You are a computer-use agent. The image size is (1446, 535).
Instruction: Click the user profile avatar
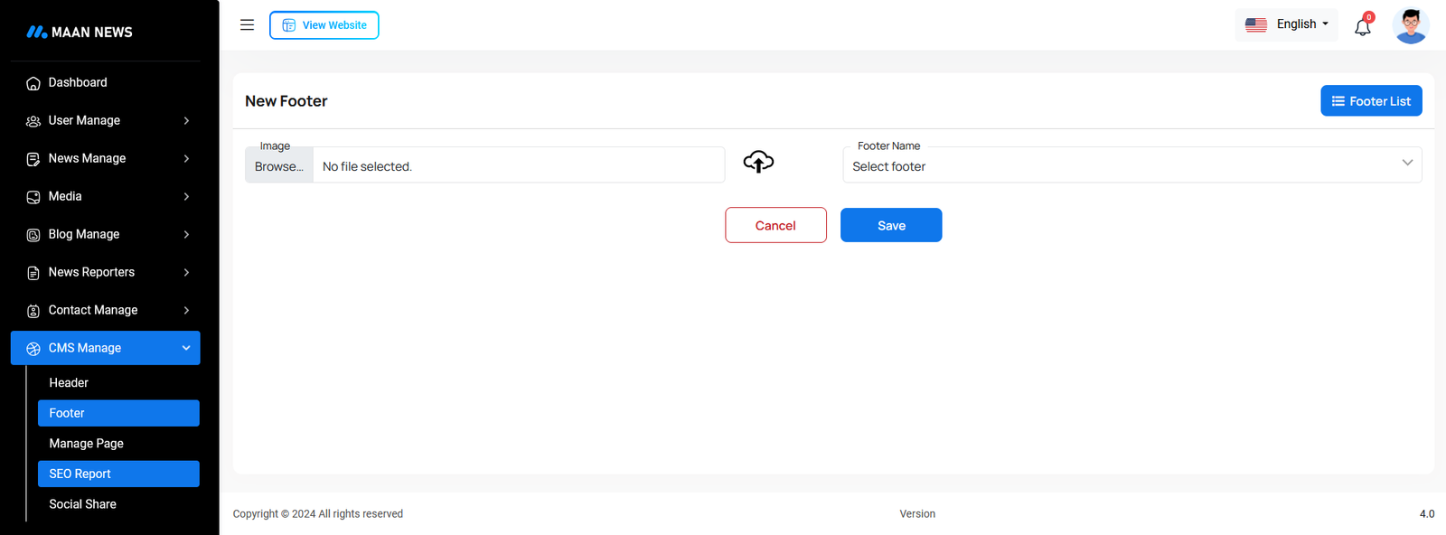click(1410, 25)
